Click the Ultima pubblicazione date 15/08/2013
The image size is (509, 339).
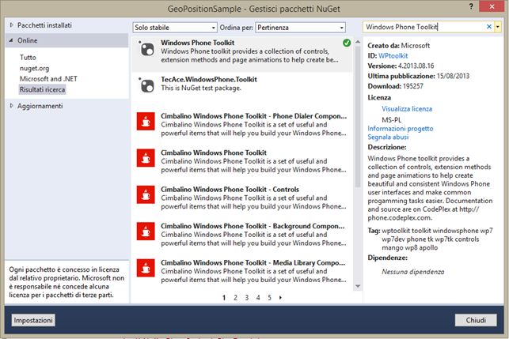click(x=453, y=76)
